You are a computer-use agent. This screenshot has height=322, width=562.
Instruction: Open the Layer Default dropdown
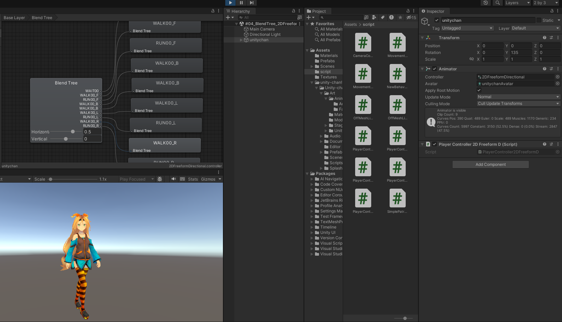pyautogui.click(x=536, y=28)
